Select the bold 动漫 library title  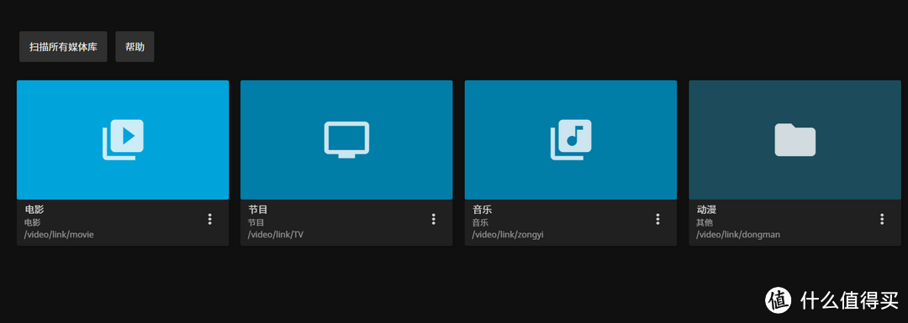706,210
